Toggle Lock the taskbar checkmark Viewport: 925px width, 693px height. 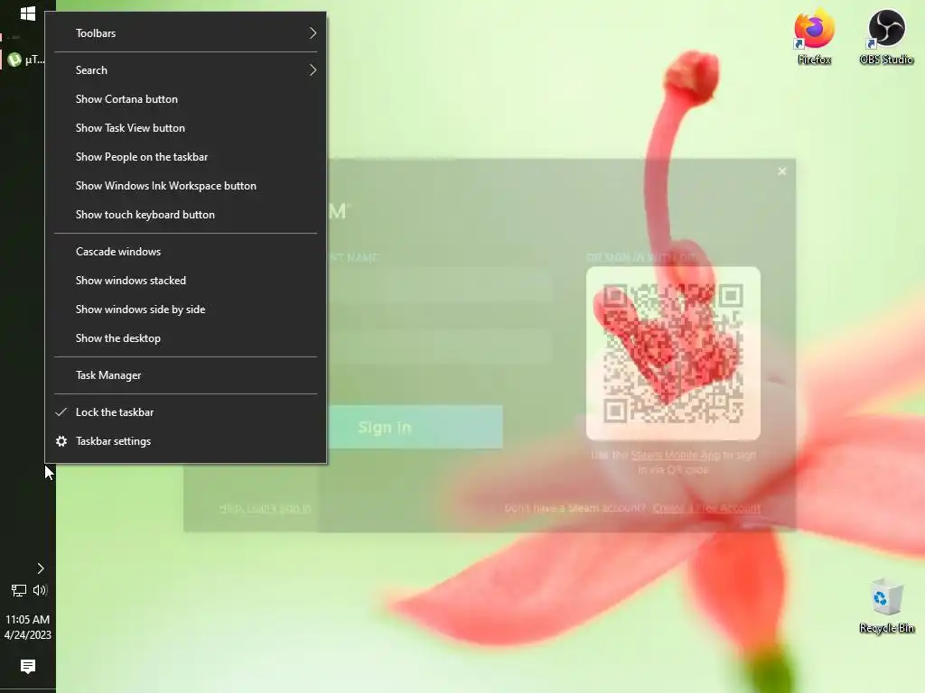point(61,411)
